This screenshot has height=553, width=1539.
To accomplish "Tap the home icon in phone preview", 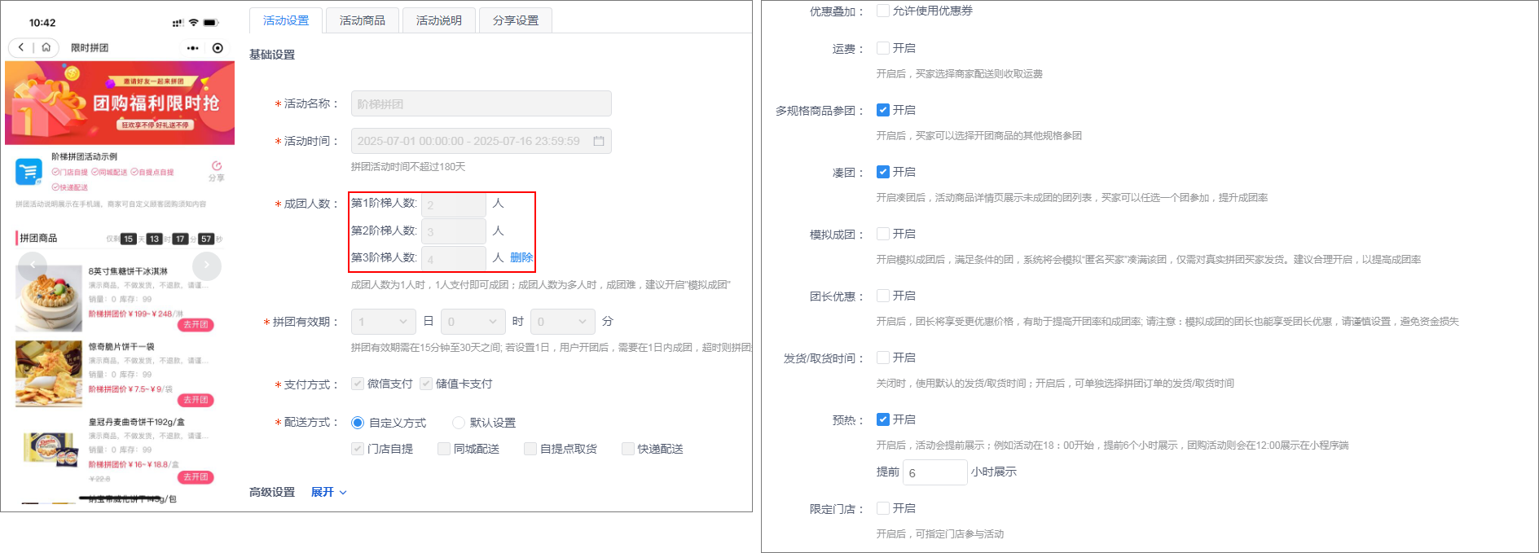I will [46, 48].
